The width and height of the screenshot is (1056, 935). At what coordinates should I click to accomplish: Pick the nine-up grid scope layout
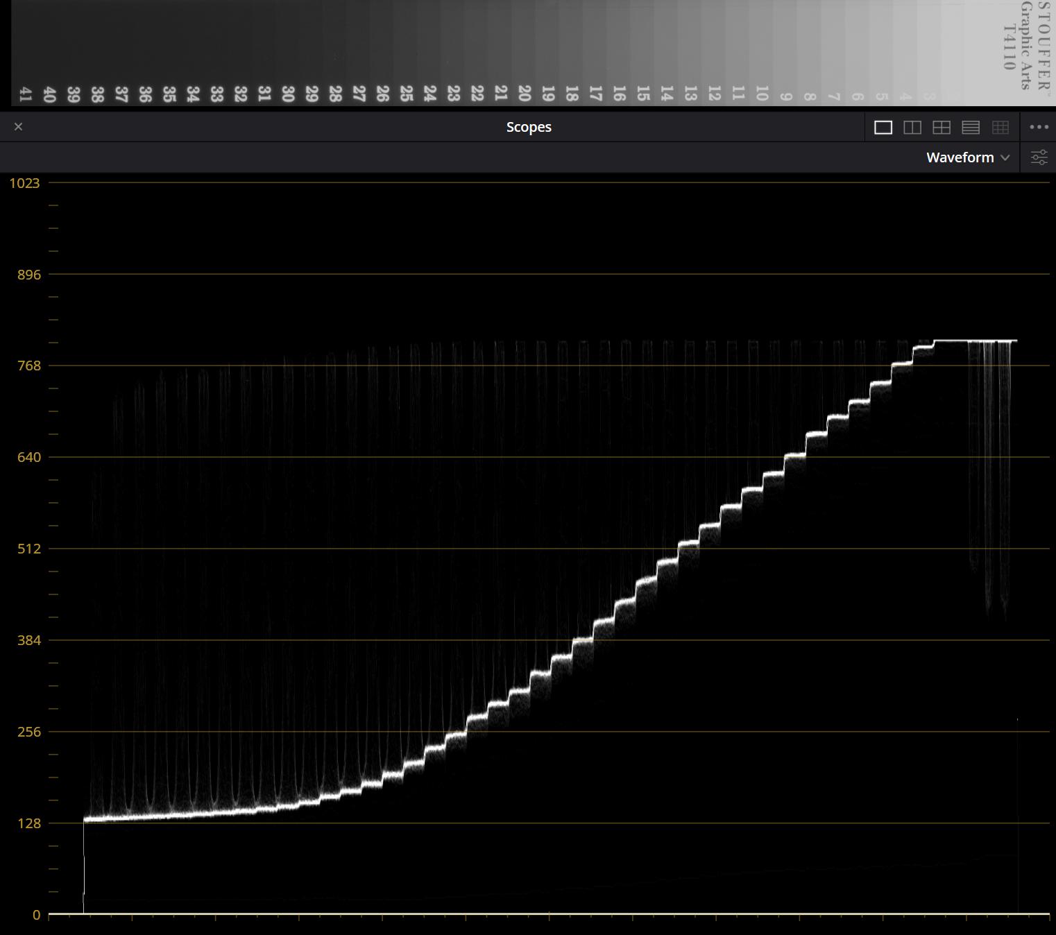tap(1000, 127)
